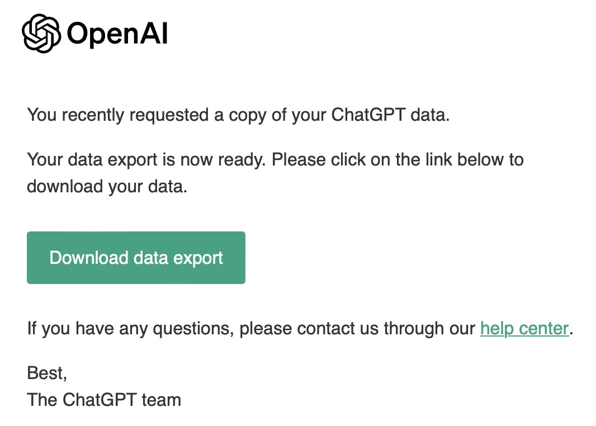
Task: Click the word "Please" in the second paragraph
Action: pos(299,159)
